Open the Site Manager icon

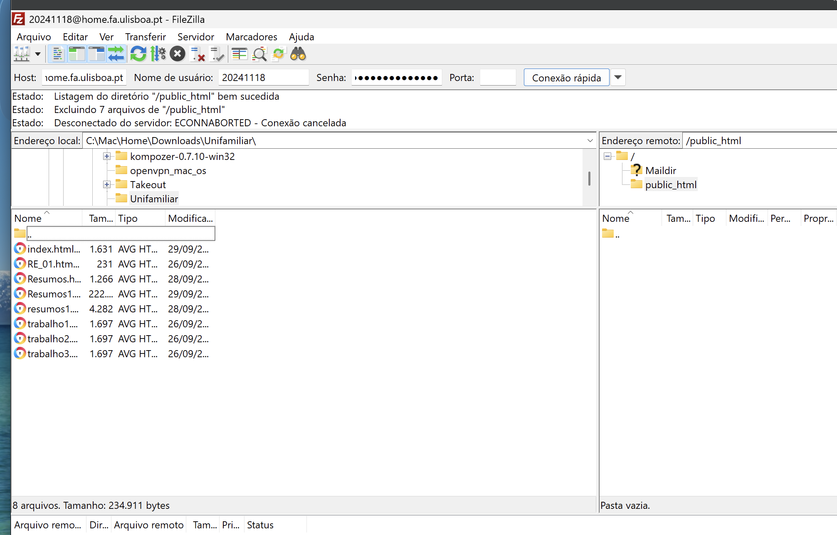tap(22, 54)
